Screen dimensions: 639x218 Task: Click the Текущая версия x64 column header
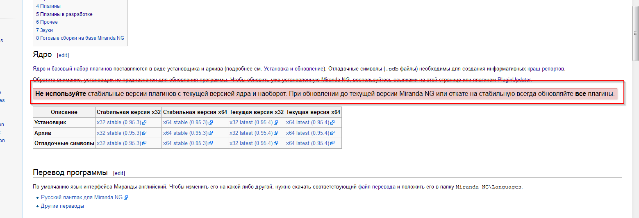313,112
